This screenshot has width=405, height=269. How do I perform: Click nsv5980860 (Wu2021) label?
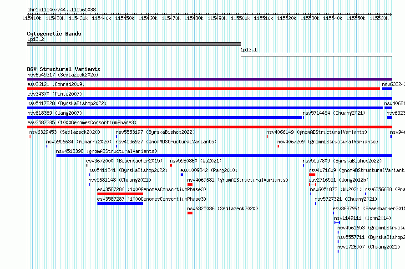pos(196,161)
